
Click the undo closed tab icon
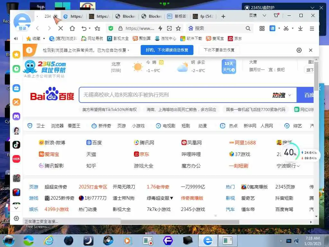pos(84,28)
